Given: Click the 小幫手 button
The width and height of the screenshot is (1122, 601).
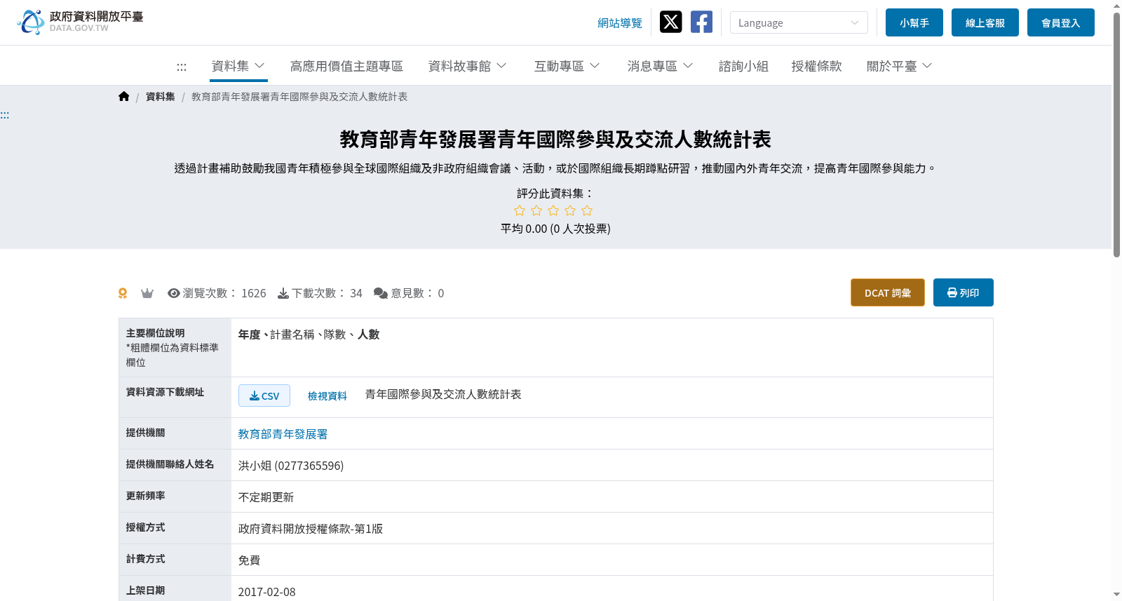Looking at the screenshot, I should coord(914,22).
